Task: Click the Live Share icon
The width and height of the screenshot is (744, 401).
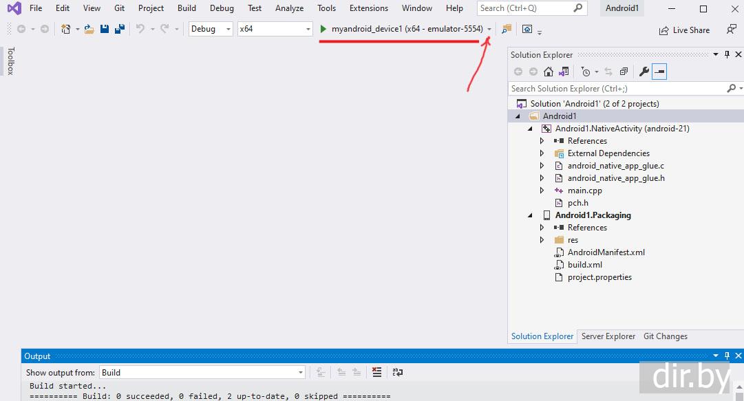Action: 663,30
